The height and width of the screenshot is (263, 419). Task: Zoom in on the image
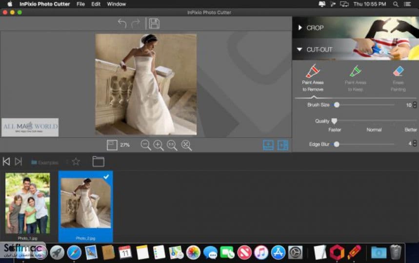pos(159,145)
